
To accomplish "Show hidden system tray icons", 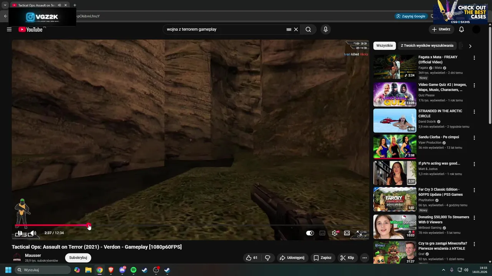I will click(x=443, y=270).
